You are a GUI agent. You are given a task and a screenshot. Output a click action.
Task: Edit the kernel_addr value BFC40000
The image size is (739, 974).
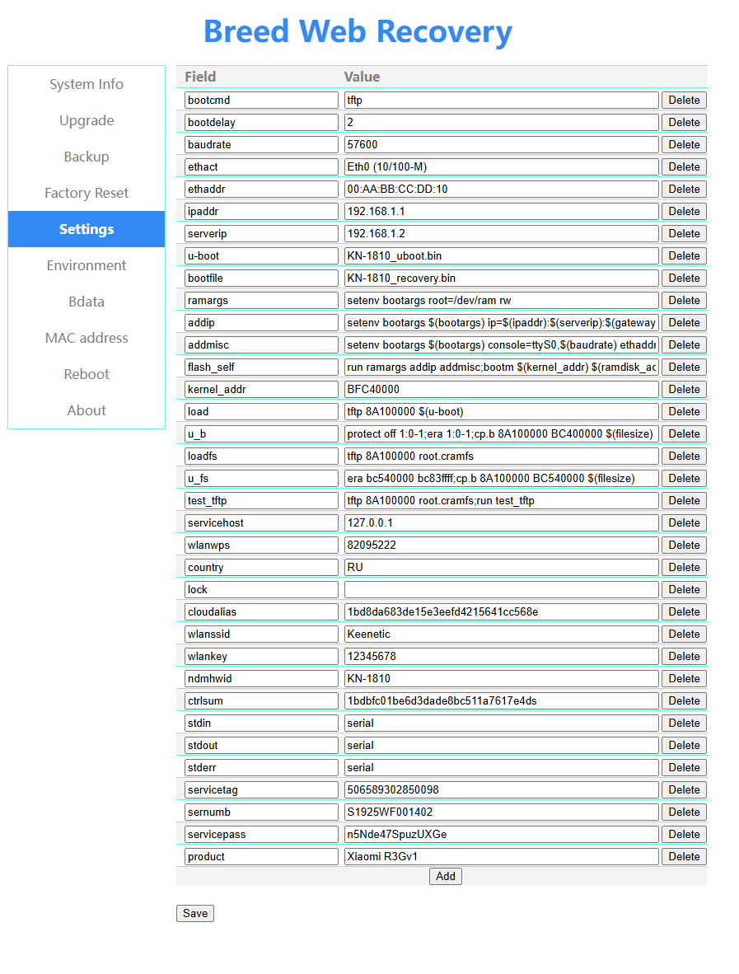501,390
